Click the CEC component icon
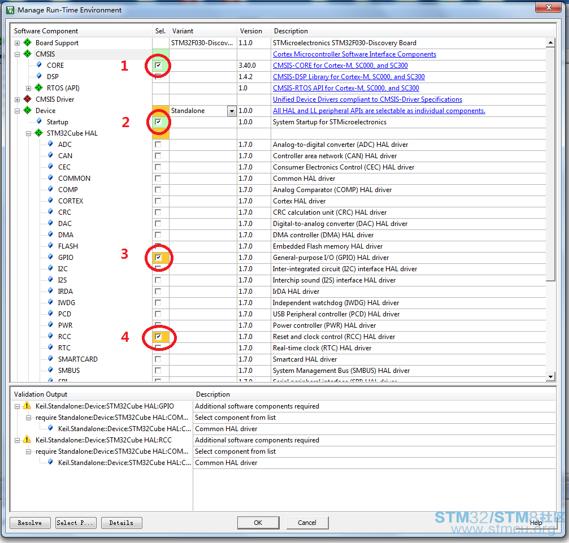This screenshot has width=569, height=543. point(50,166)
